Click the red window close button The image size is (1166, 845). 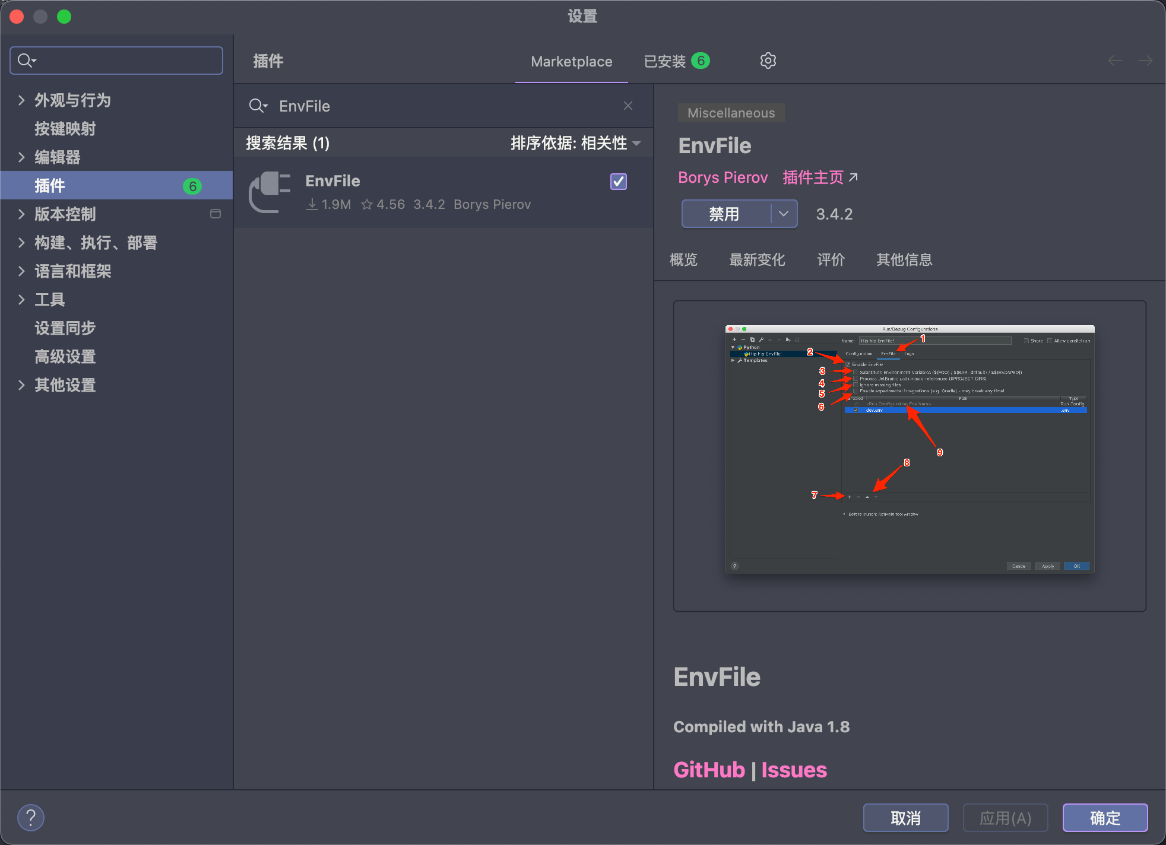tap(17, 17)
